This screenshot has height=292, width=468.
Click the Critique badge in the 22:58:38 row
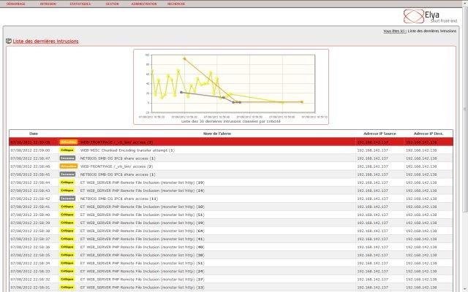click(x=67, y=231)
